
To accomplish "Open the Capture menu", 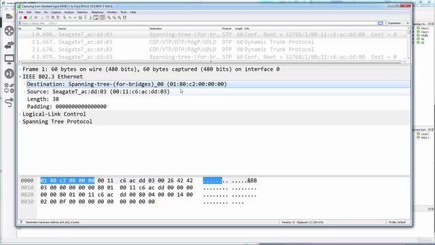I will click(56, 12).
